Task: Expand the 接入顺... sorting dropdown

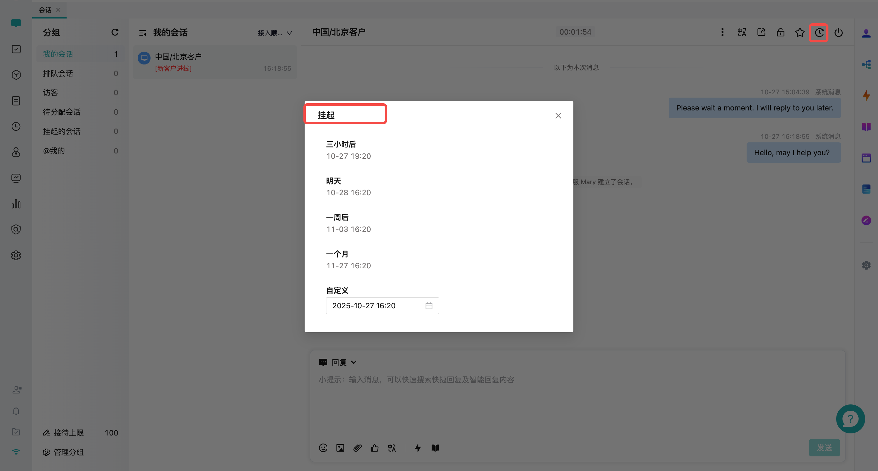Action: [x=275, y=33]
